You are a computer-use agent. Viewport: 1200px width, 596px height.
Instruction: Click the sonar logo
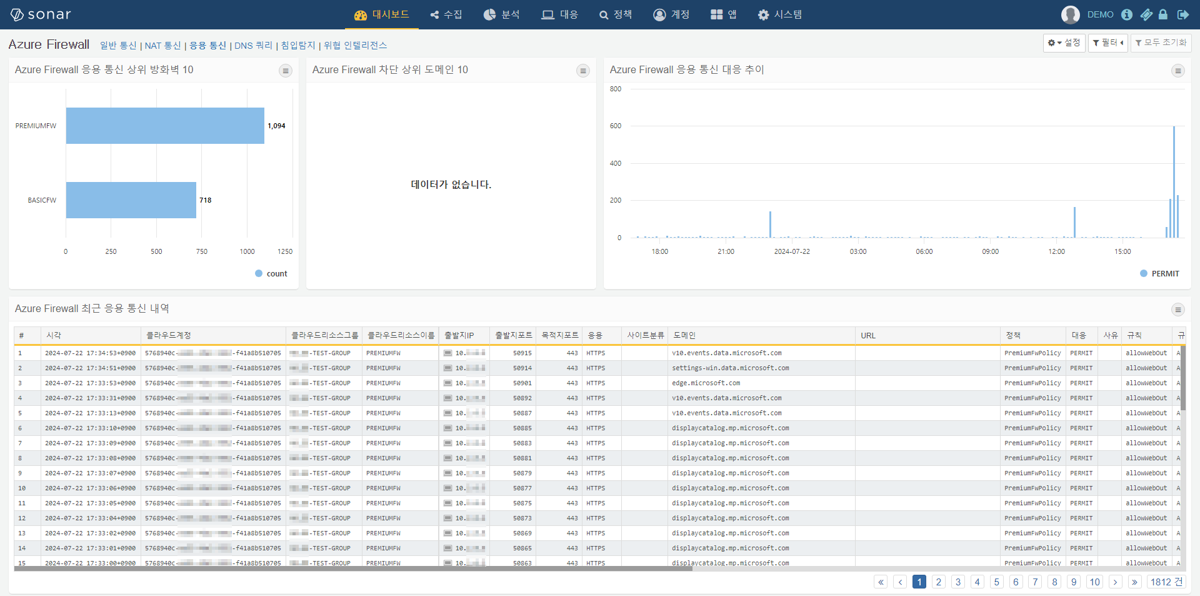pyautogui.click(x=41, y=14)
